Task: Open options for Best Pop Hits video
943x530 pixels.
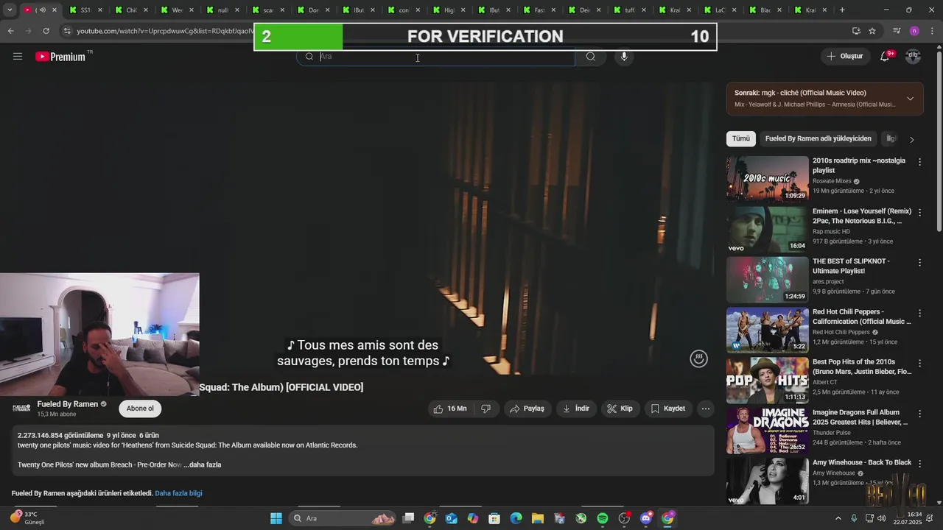Action: (919, 363)
